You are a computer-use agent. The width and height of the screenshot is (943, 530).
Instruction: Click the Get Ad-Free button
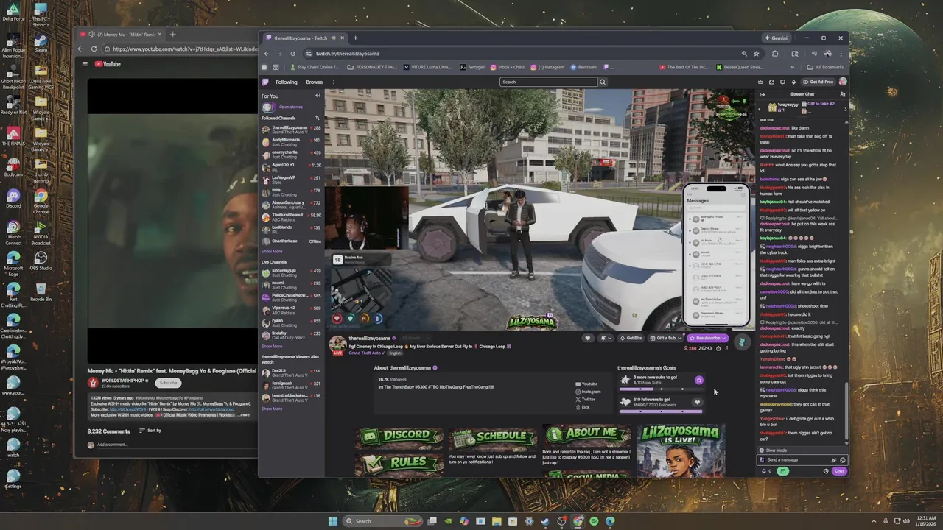point(819,82)
